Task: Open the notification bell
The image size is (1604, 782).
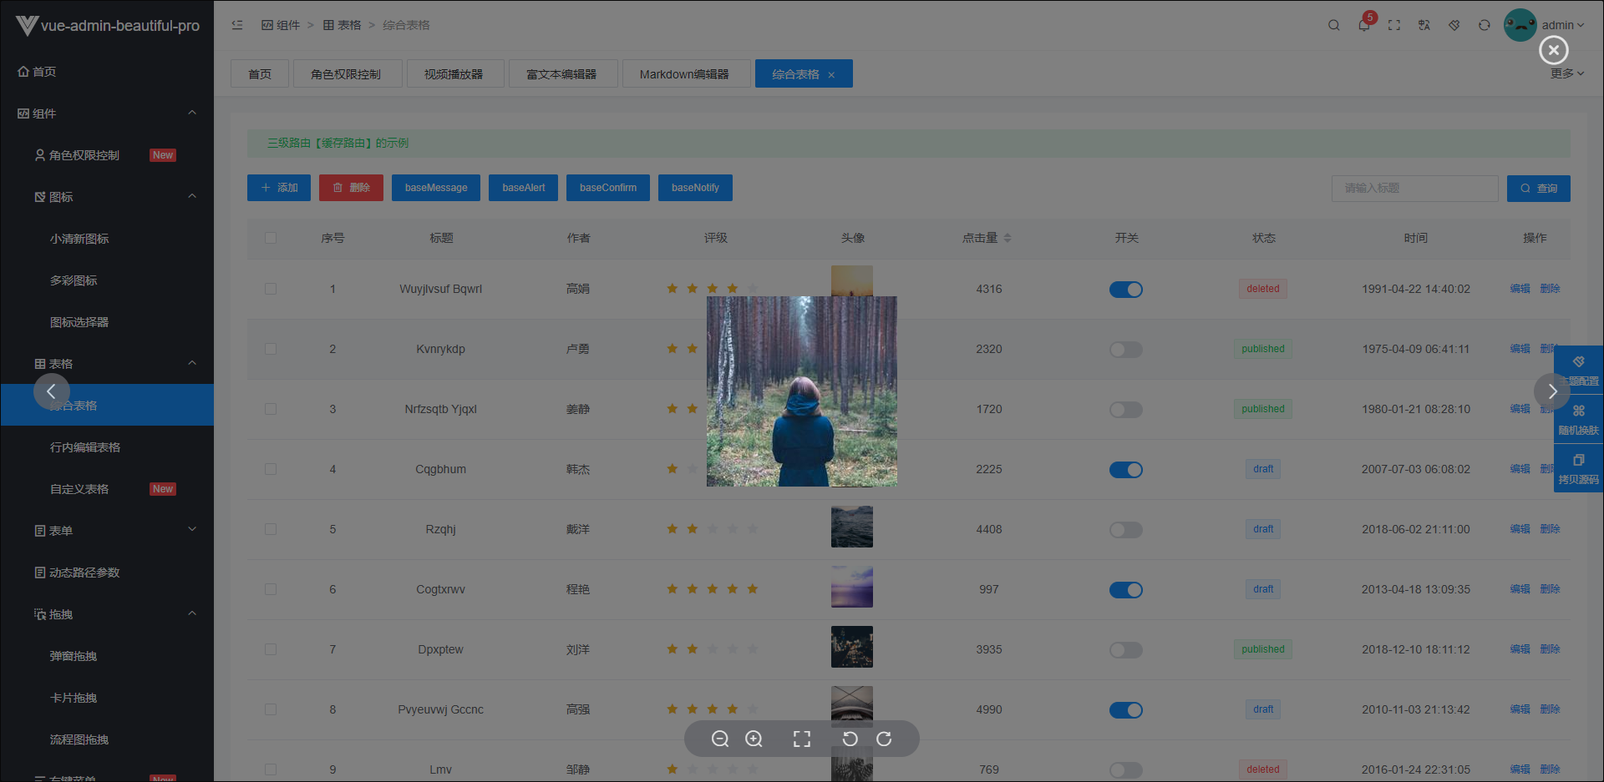Action: tap(1364, 25)
